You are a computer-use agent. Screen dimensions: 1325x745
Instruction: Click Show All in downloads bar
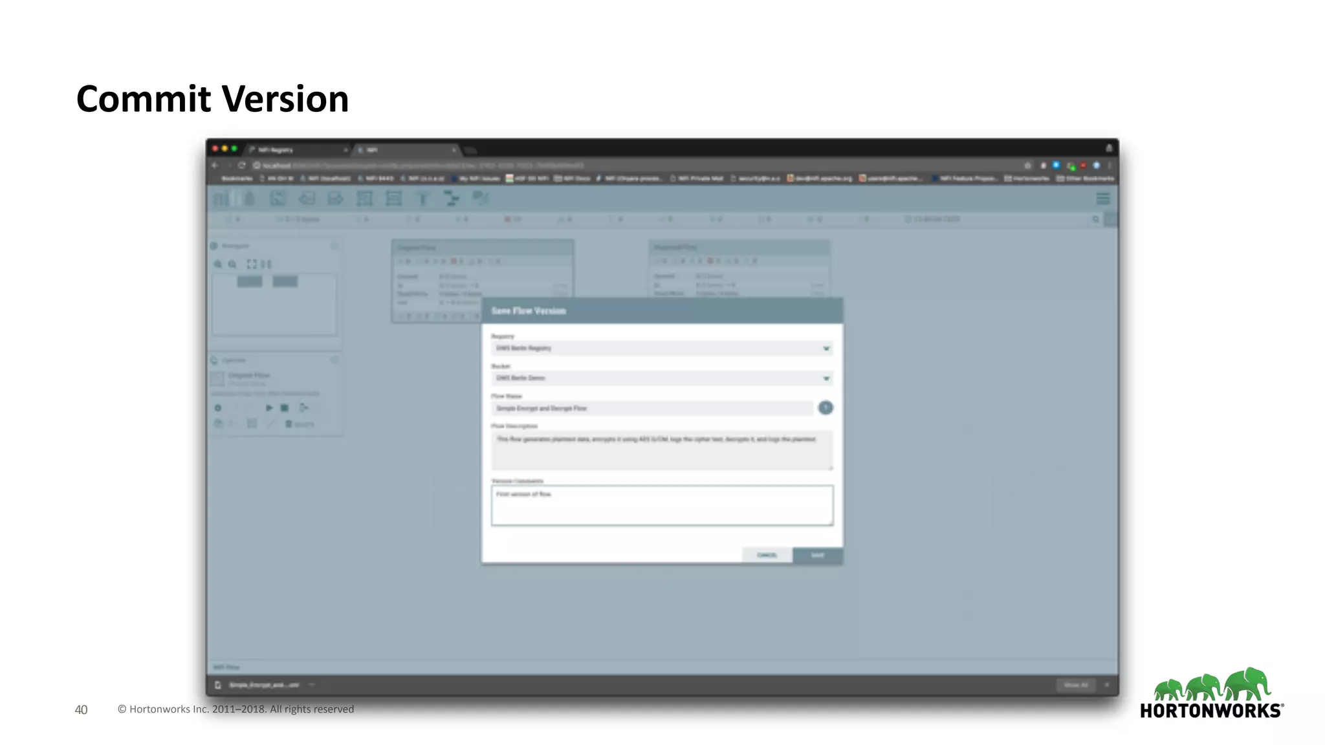(x=1076, y=685)
